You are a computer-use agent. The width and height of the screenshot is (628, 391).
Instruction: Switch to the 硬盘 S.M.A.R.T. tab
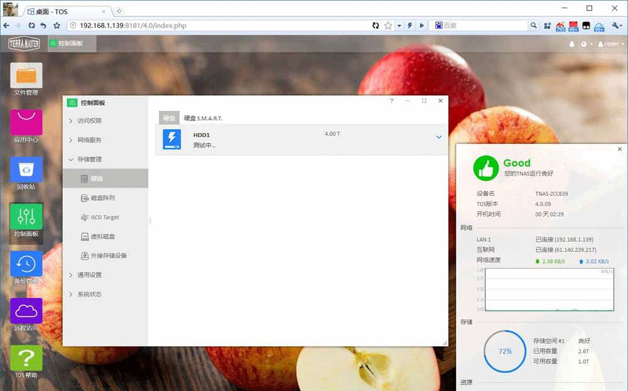pyautogui.click(x=203, y=118)
